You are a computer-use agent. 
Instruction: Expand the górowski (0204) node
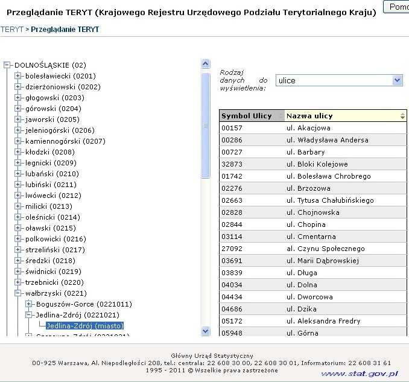pos(17,109)
